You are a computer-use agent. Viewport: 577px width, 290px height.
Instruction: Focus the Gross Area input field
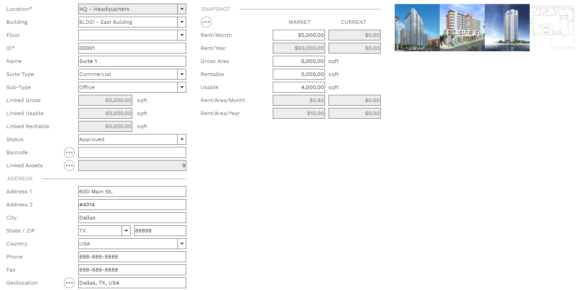coord(298,61)
